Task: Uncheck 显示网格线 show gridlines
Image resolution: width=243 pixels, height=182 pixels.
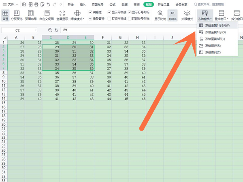Action: click(109, 12)
